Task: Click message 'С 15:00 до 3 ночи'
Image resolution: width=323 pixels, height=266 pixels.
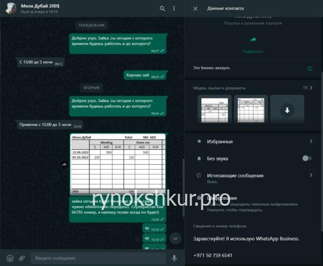Action: pyautogui.click(x=40, y=62)
